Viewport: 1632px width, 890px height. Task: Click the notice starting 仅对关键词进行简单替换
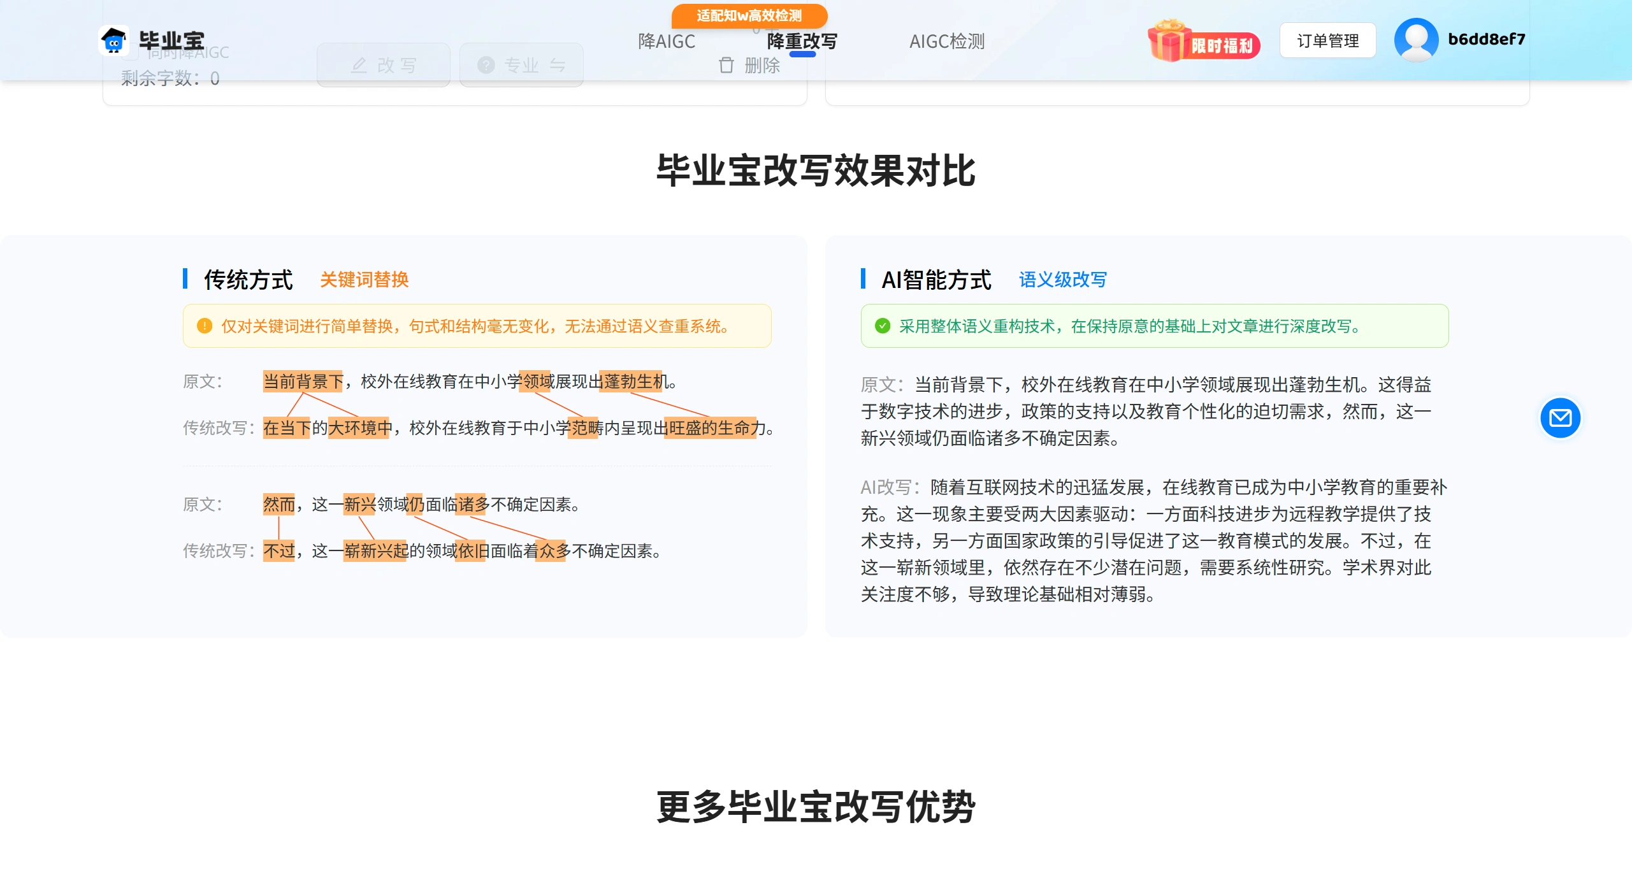tap(477, 326)
